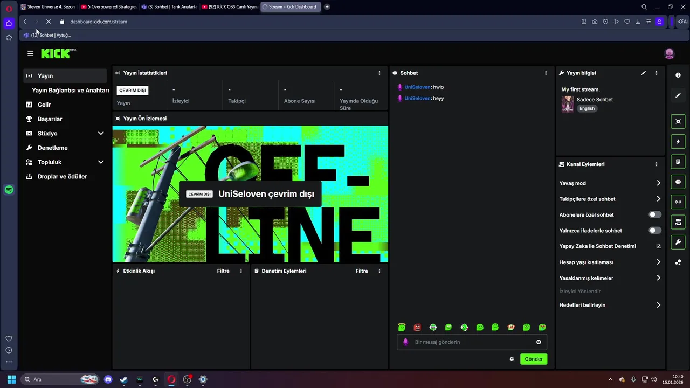
Task: Open Sohbet panel options menu
Action: click(x=546, y=73)
